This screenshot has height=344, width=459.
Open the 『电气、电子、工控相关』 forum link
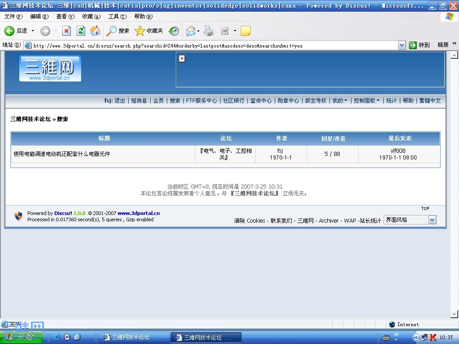[226, 154]
